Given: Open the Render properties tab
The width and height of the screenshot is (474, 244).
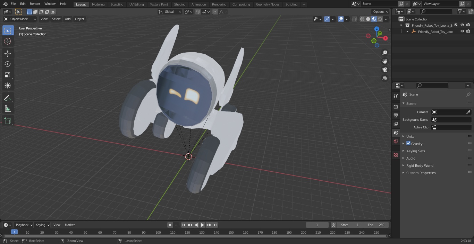Looking at the screenshot, I should [x=396, y=107].
